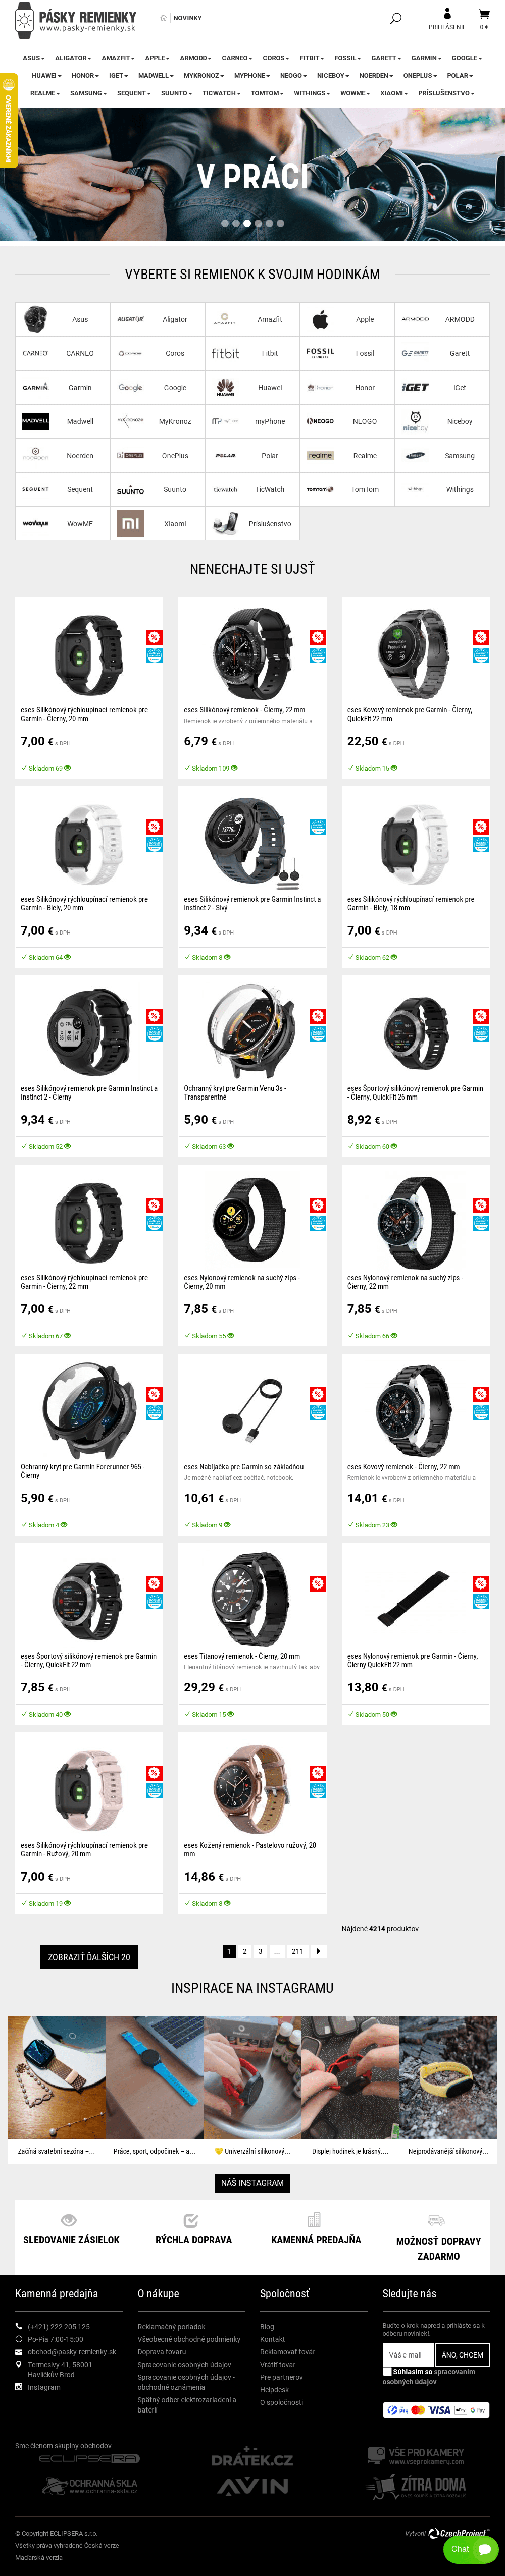505x2576 pixels.
Task: Open the Prihlásenie user account icon
Action: (447, 13)
